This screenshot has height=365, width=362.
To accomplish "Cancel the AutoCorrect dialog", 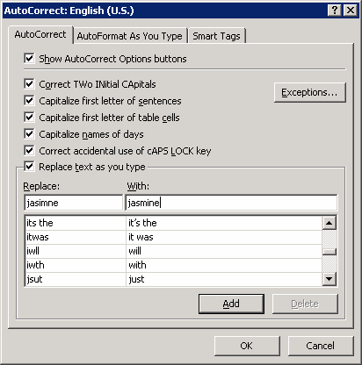I will 321,346.
